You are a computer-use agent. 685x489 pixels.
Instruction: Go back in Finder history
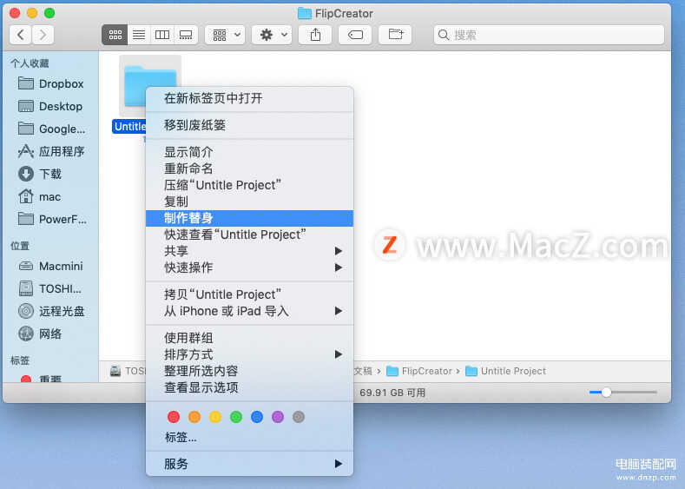pyautogui.click(x=21, y=35)
